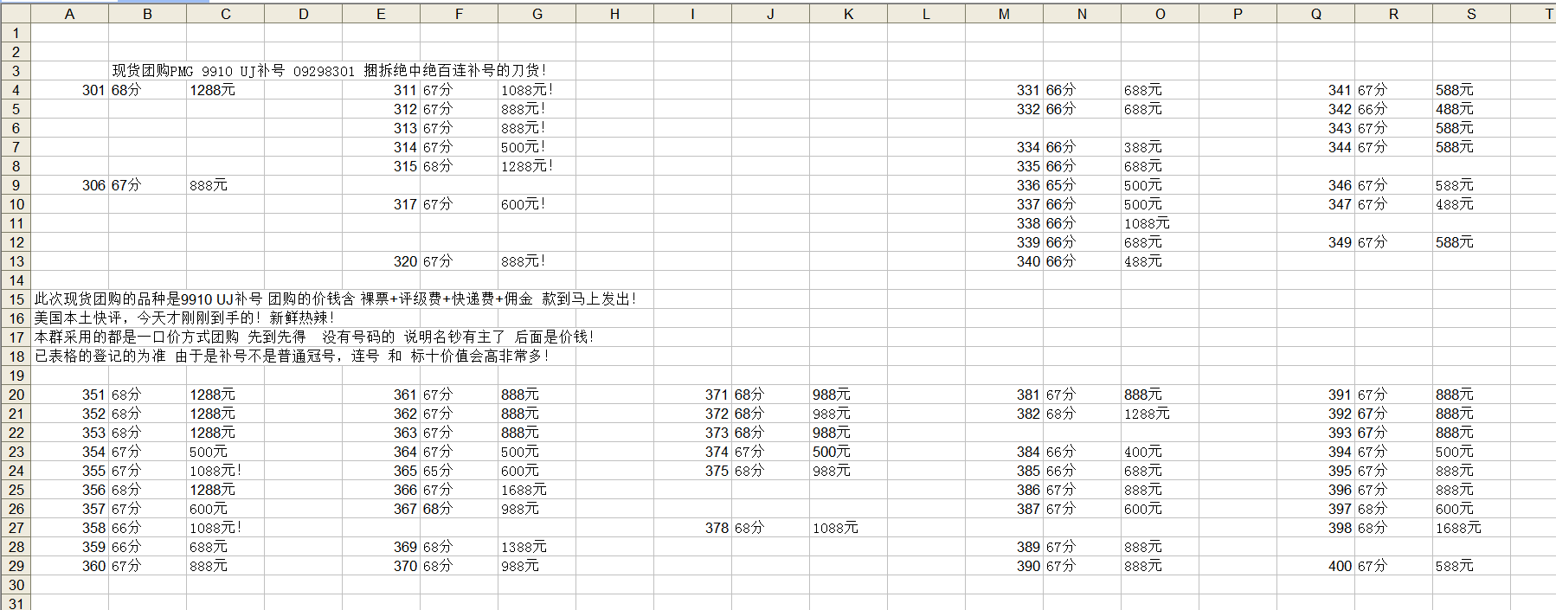The height and width of the screenshot is (610, 1556).
Task: Click the 1388元 price beside 369
Action: point(524,547)
